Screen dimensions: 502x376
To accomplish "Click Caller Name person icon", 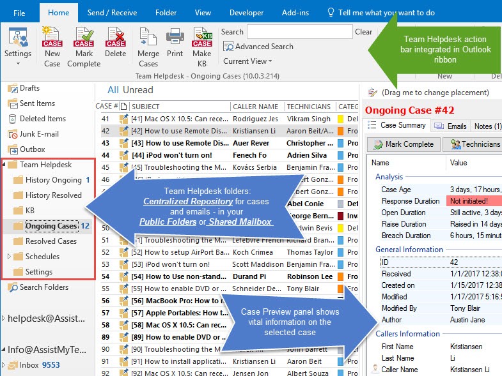I will coord(374,369).
